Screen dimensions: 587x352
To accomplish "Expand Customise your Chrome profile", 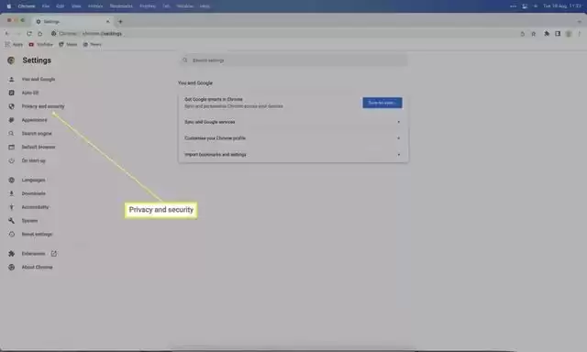I will tap(293, 138).
